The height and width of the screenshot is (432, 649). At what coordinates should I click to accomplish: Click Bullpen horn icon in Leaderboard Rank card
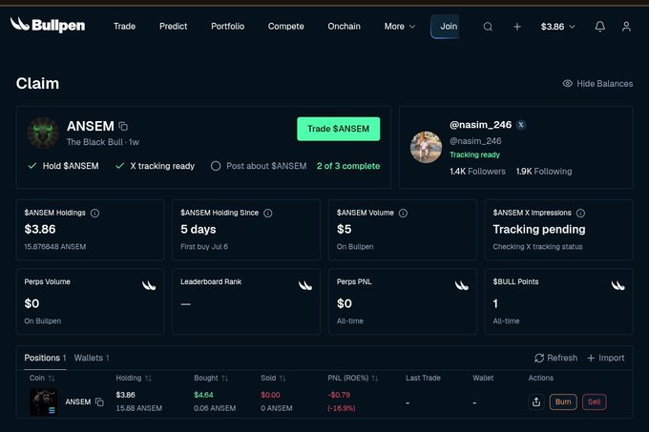pyautogui.click(x=305, y=285)
